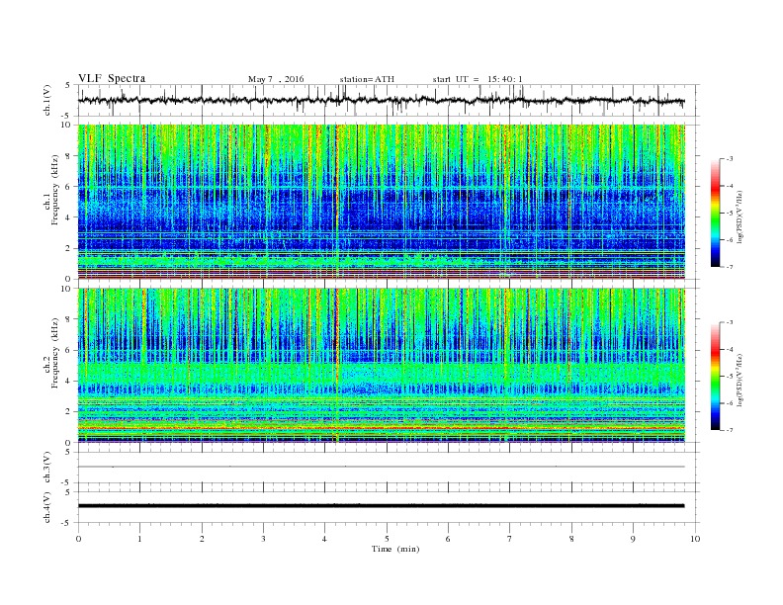This screenshot has height=605, width=783.
Task: Click the ch.2 "Frequency (kHz)" axis label
Action: 55,354
